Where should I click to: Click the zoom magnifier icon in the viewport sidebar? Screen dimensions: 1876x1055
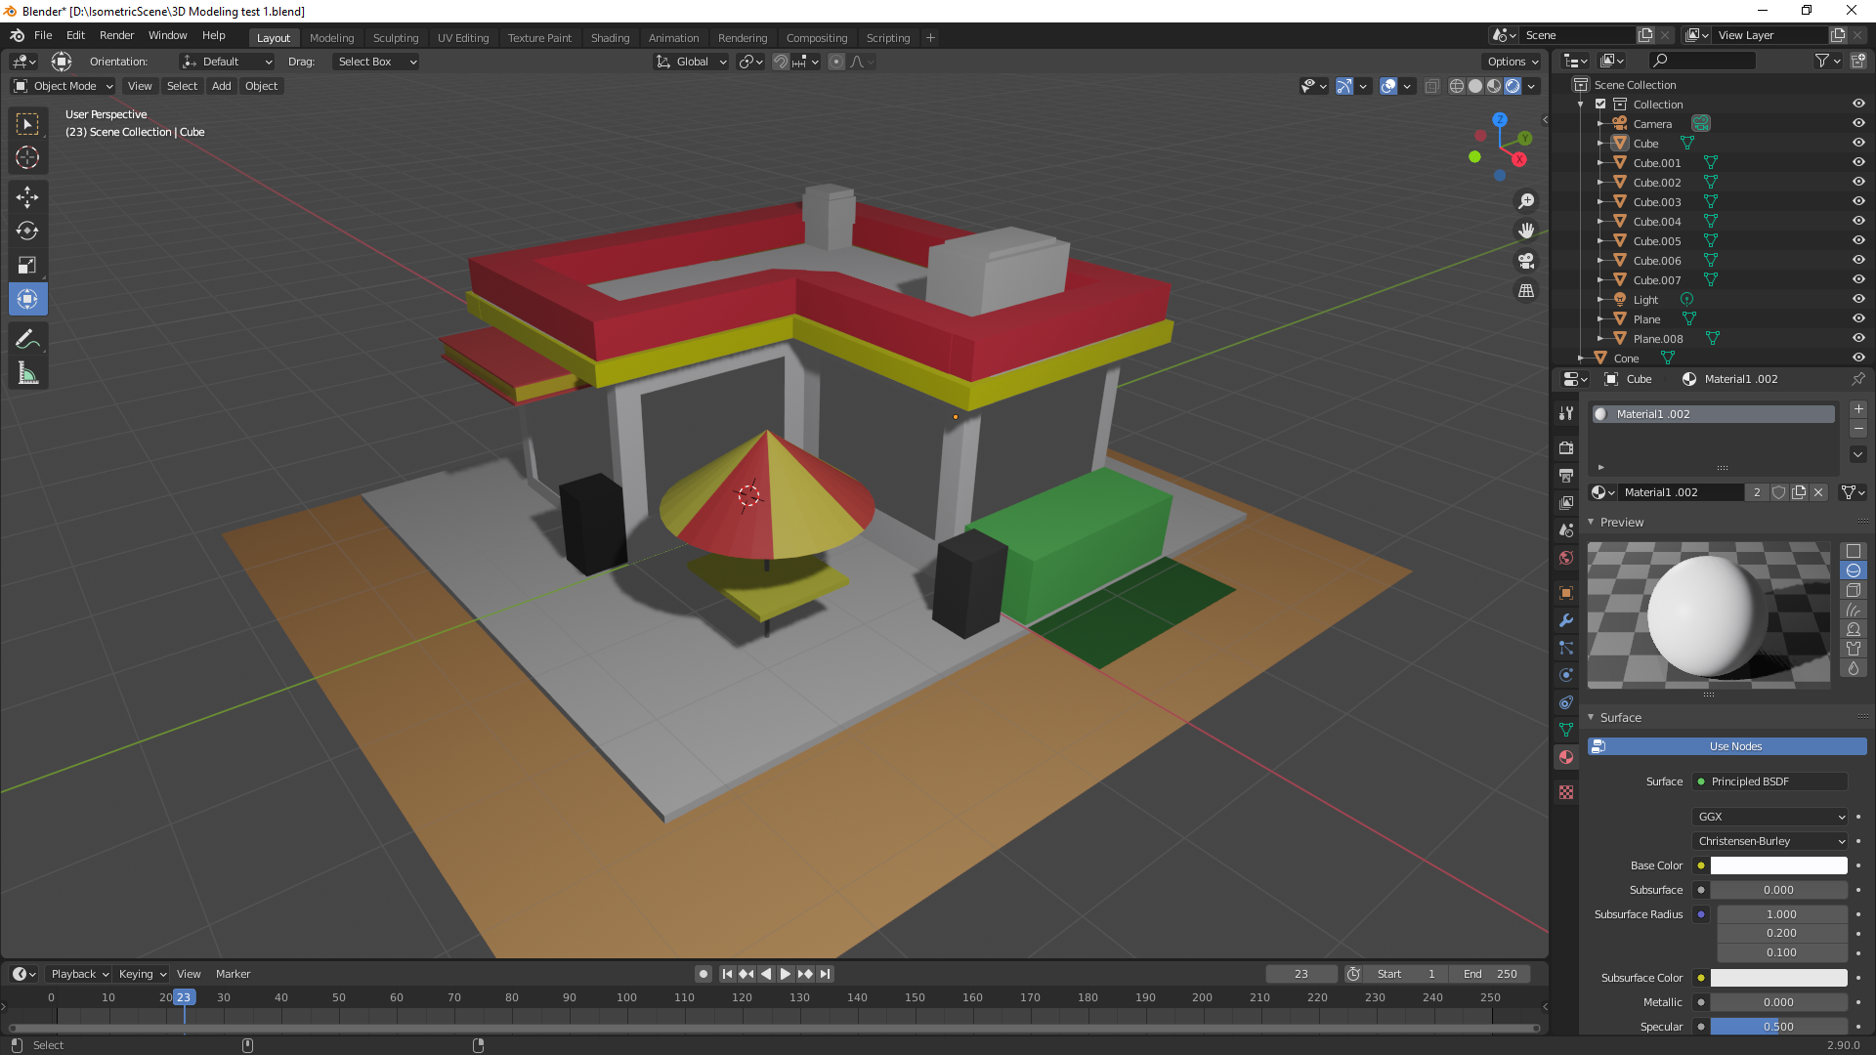tap(1526, 201)
